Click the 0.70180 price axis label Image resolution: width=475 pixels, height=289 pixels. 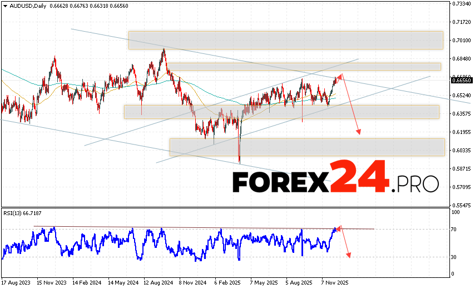461,41
